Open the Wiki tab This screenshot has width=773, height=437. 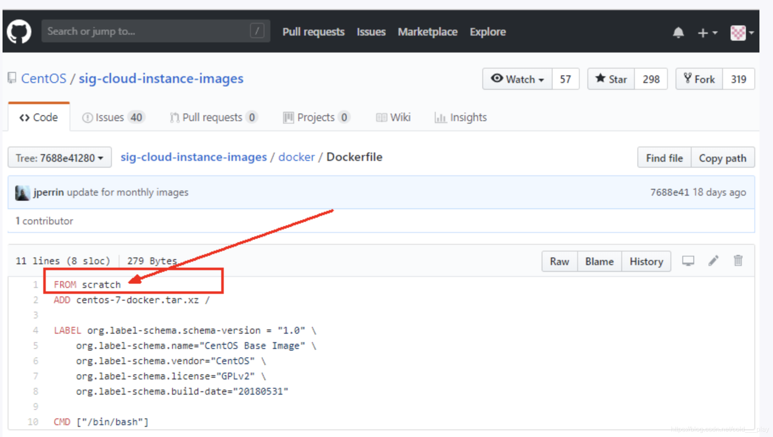click(x=393, y=117)
